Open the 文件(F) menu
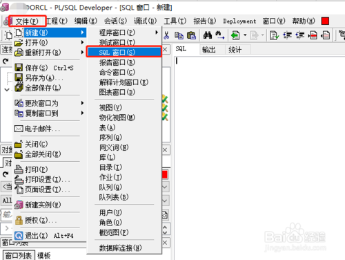Viewport: 345px width, 260px height. coord(27,21)
